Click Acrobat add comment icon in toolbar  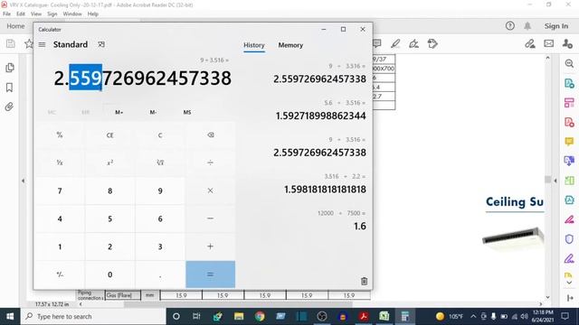(377, 44)
